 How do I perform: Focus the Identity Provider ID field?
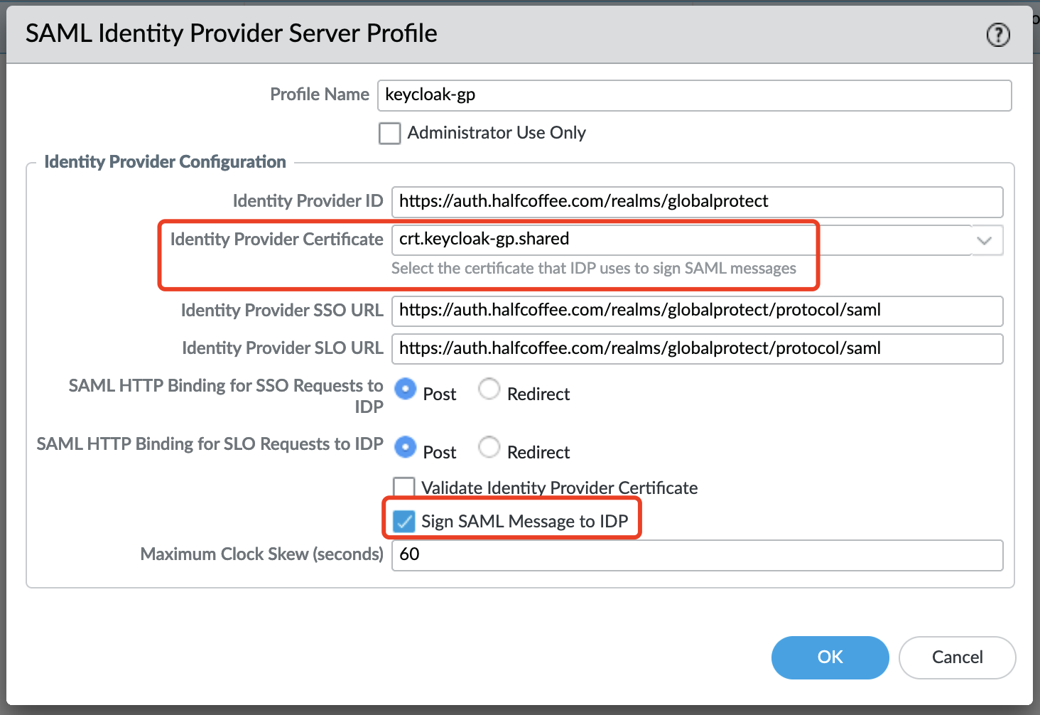pos(697,202)
